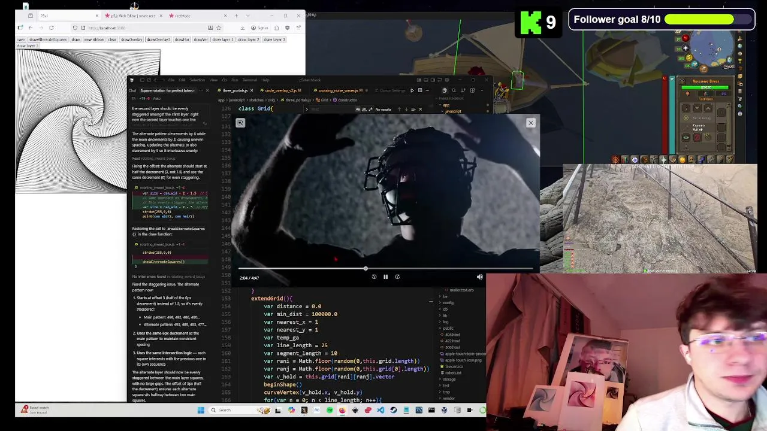Viewport: 767px width, 431px height.
Task: Open Spotify from the taskbar
Action: (330, 410)
